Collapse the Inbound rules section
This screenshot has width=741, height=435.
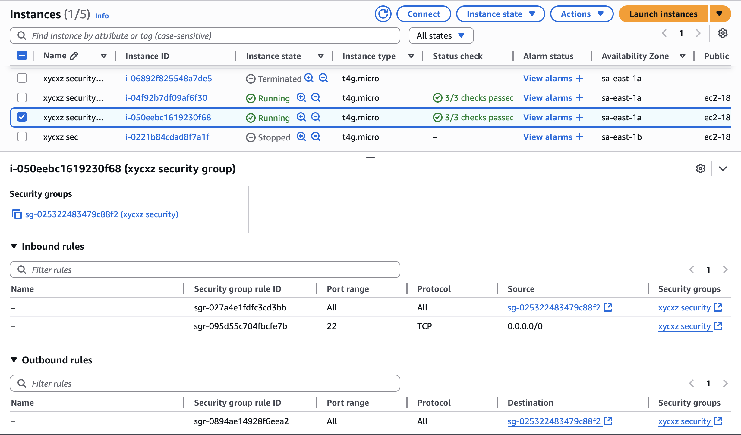pyautogui.click(x=14, y=246)
